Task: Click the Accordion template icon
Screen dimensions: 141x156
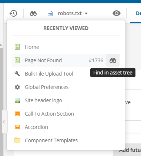Action: (x=17, y=127)
